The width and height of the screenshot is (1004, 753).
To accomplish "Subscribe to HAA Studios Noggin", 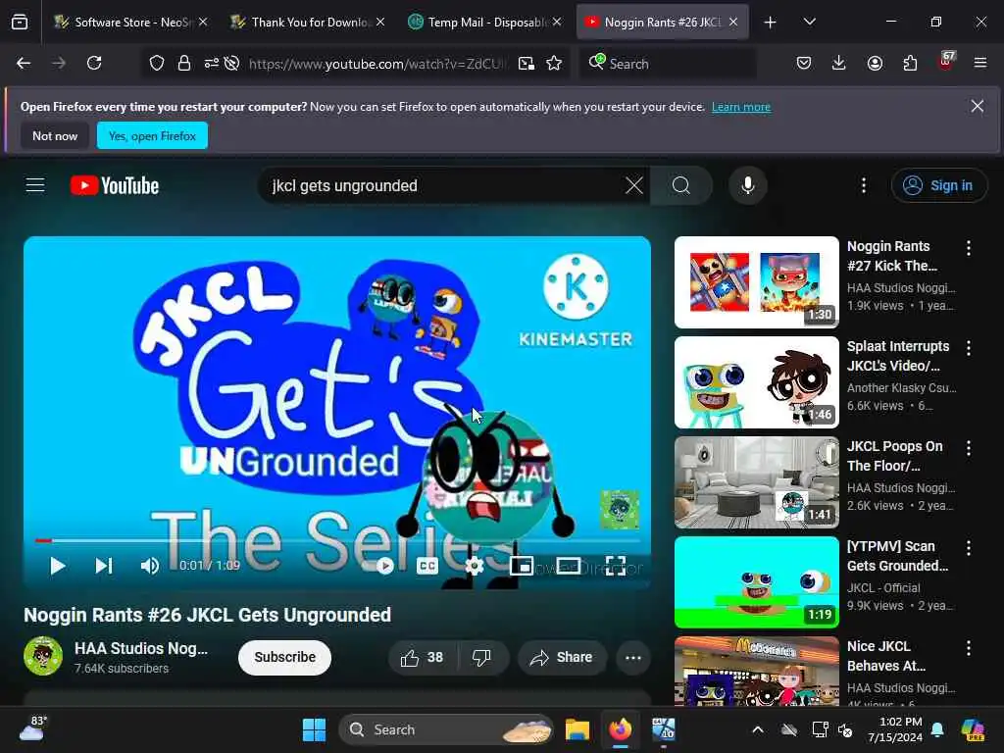I will (x=285, y=658).
